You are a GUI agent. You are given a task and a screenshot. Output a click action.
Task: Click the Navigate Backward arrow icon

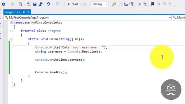tap(4, 4)
